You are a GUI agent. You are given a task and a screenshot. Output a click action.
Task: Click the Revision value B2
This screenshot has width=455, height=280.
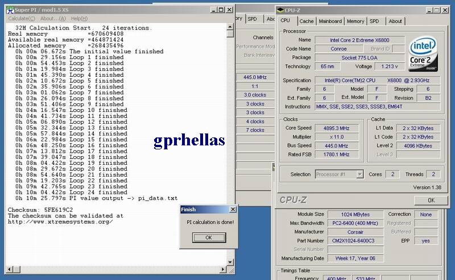pos(428,98)
